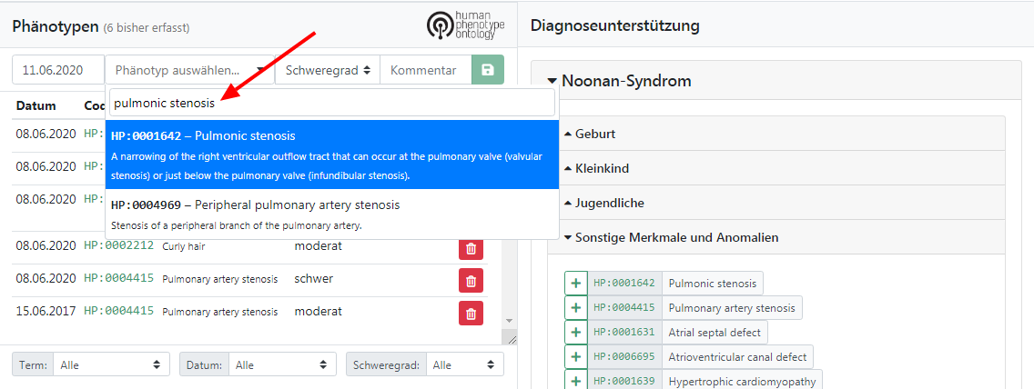This screenshot has width=1034, height=389.
Task: Delete the 15.06.2017 Pulmonary artery stenosis entry
Action: tap(471, 314)
